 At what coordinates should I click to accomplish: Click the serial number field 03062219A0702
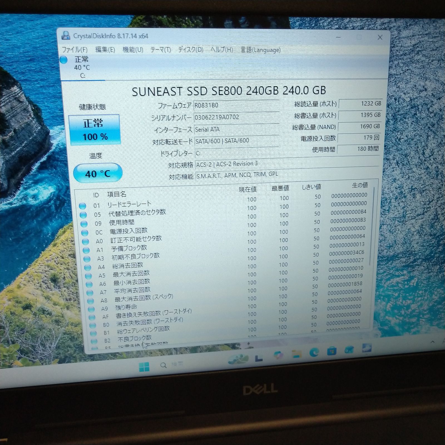click(236, 117)
